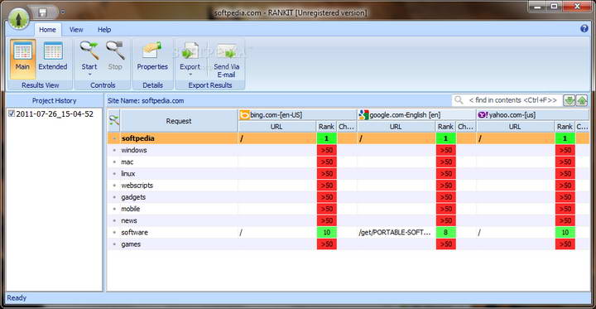Open project Properties
This screenshot has height=309, width=596.
click(152, 57)
